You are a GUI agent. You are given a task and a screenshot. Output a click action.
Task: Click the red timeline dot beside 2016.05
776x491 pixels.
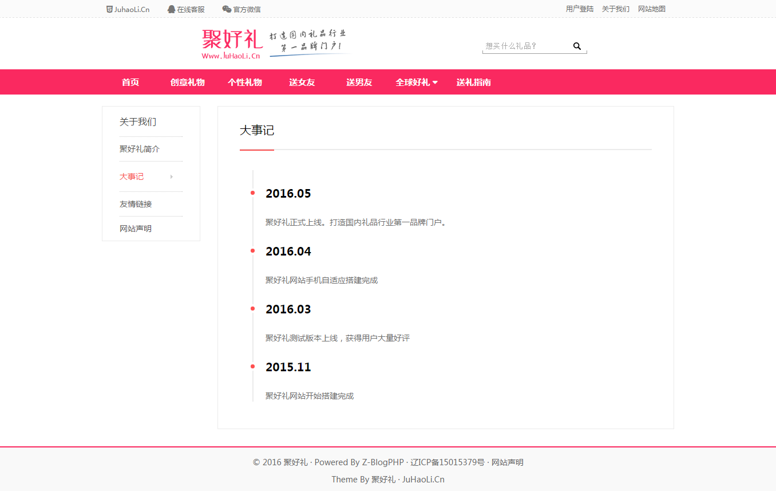pos(252,193)
